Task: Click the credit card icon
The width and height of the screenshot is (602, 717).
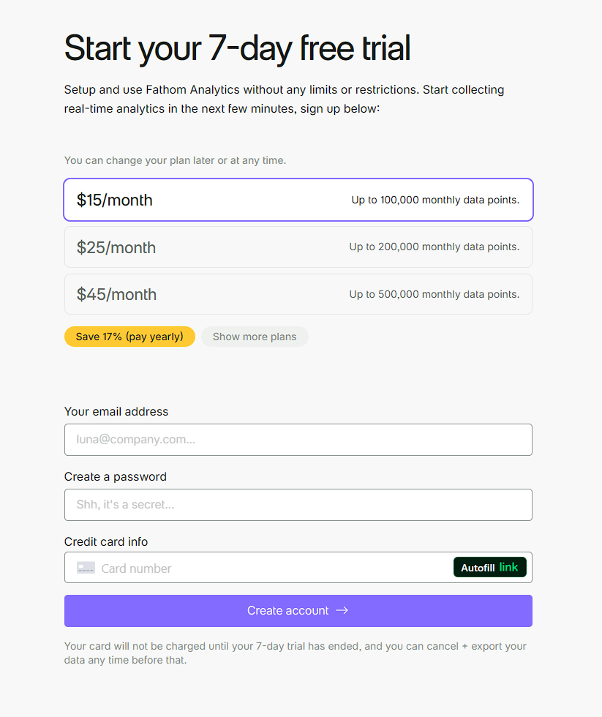Action: (x=86, y=568)
